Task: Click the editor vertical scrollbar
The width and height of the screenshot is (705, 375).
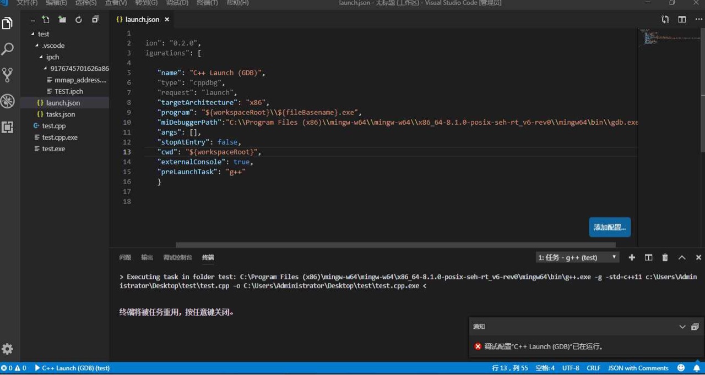Action: [702, 91]
